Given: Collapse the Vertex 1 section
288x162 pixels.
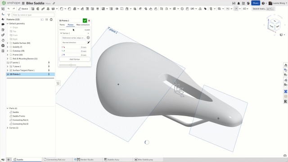Looking at the screenshot, I should (x=61, y=33).
